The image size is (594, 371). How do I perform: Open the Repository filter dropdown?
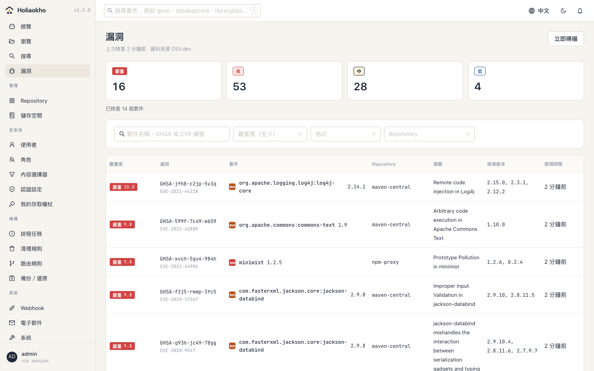pos(429,134)
